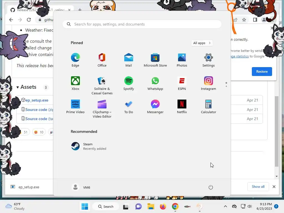This screenshot has height=213, width=284.
Task: Open the Photos app
Action: coord(182,60)
